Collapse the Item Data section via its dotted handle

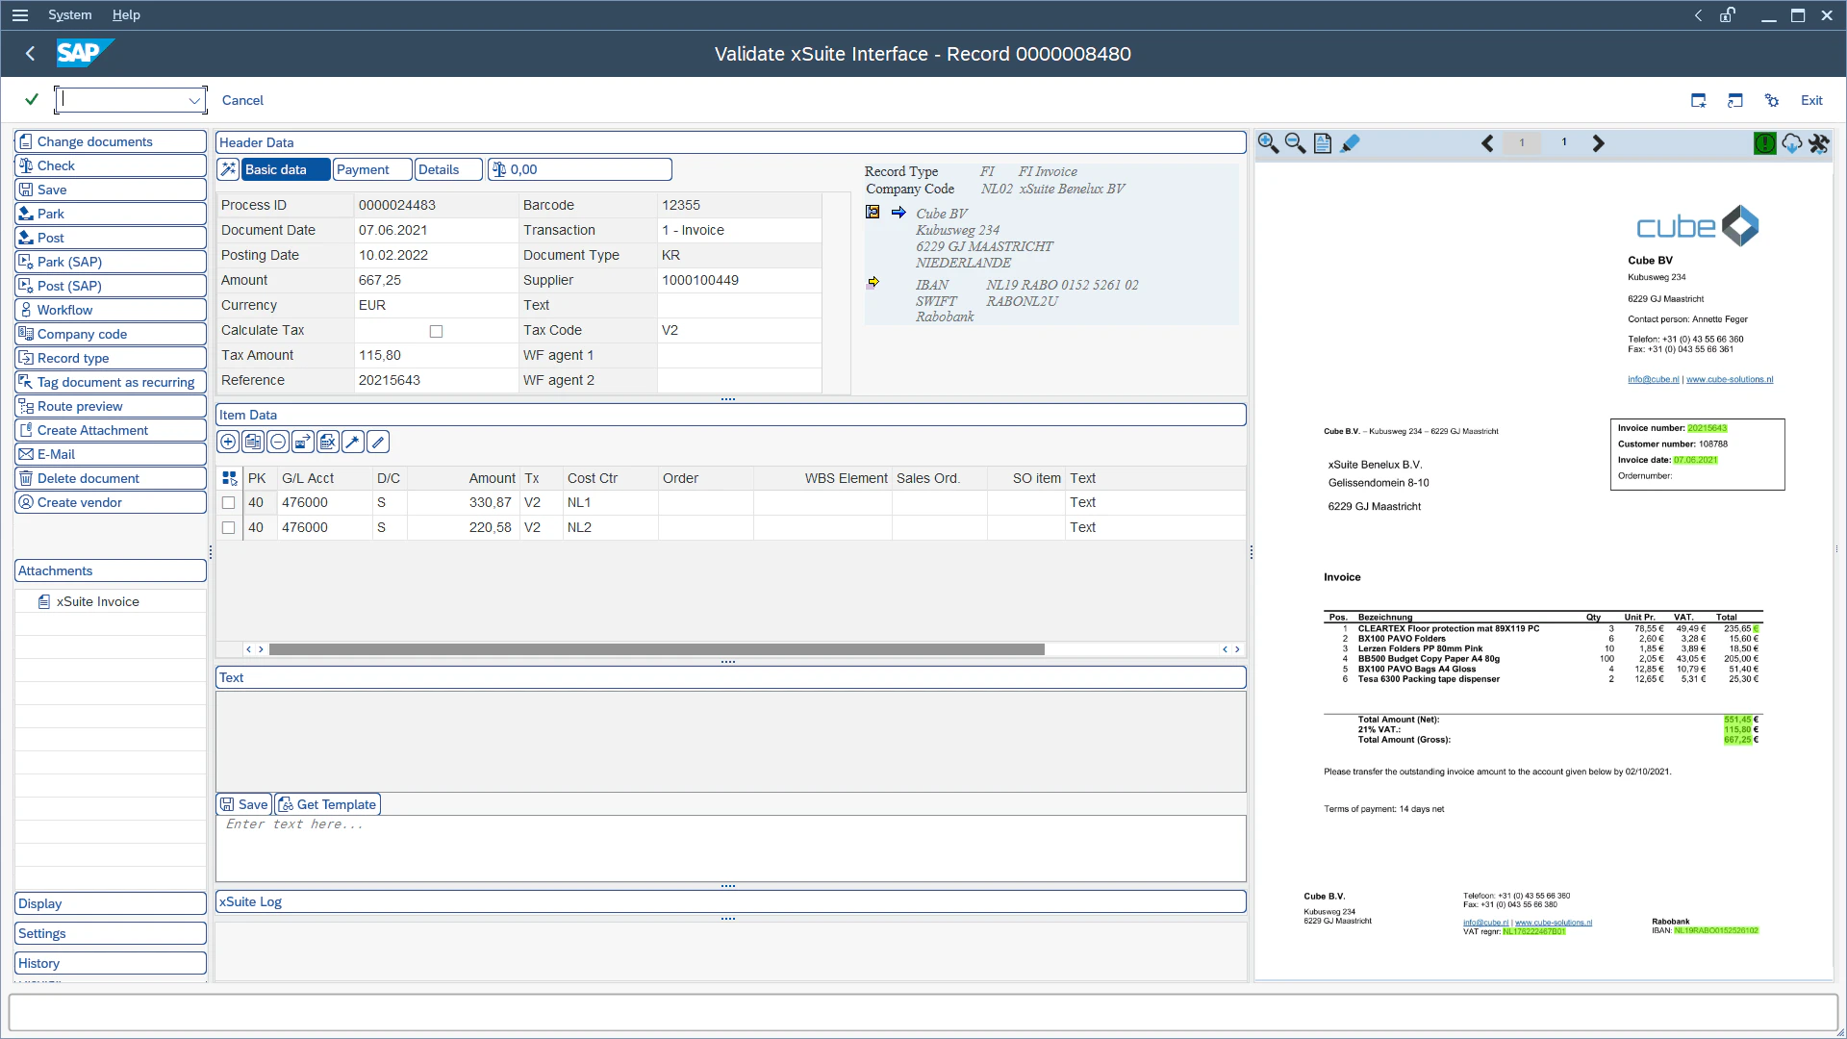728,662
